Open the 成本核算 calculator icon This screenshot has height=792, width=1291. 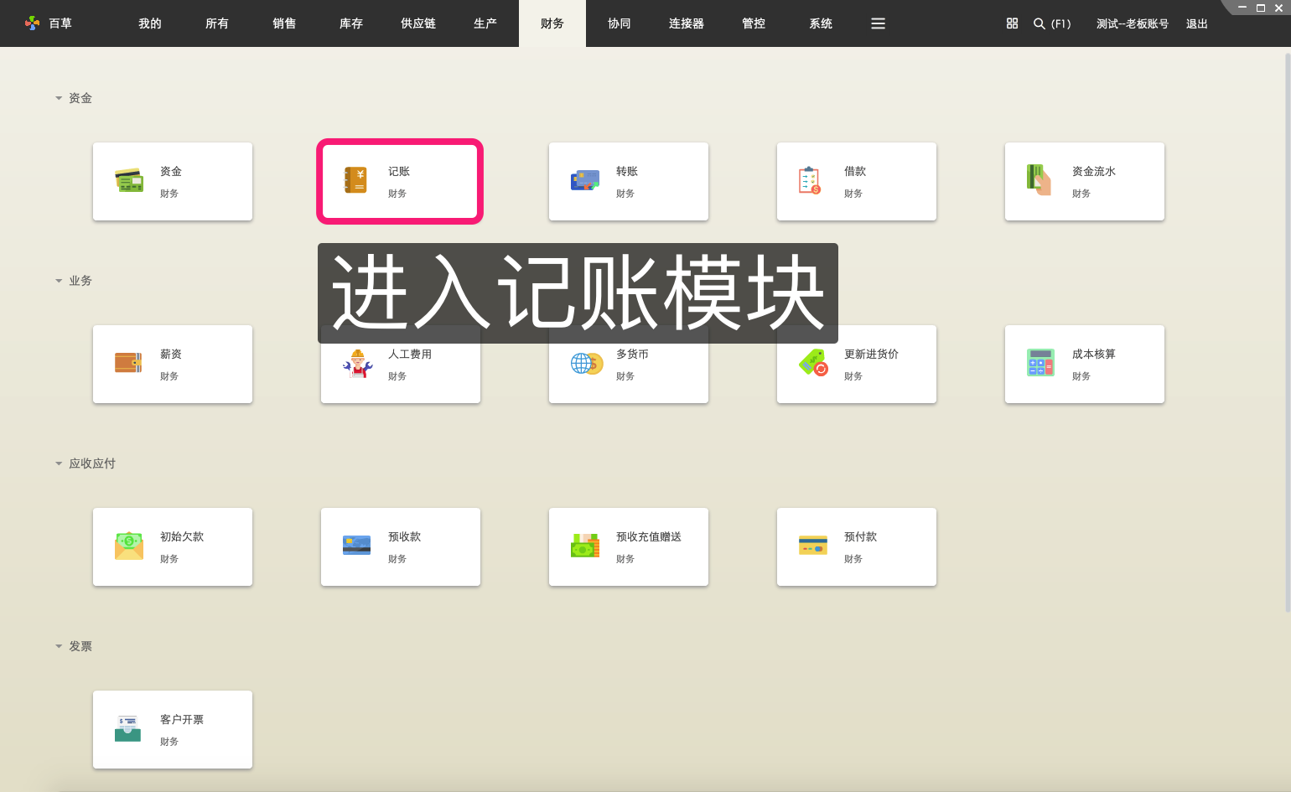(1040, 363)
